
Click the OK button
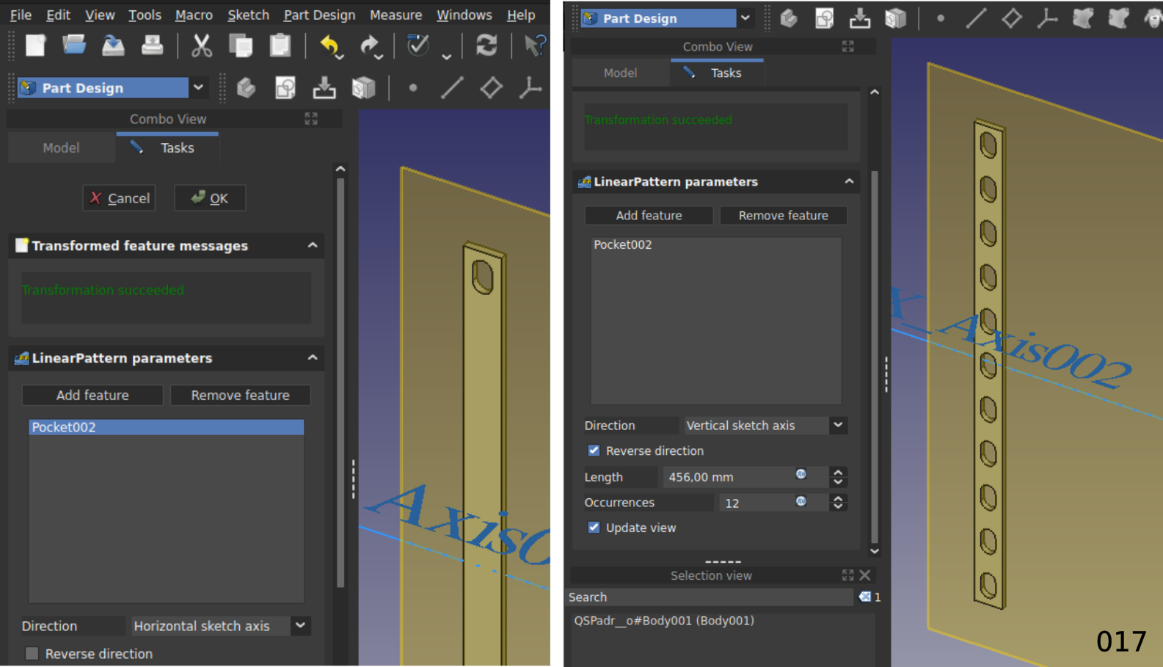[x=210, y=198]
